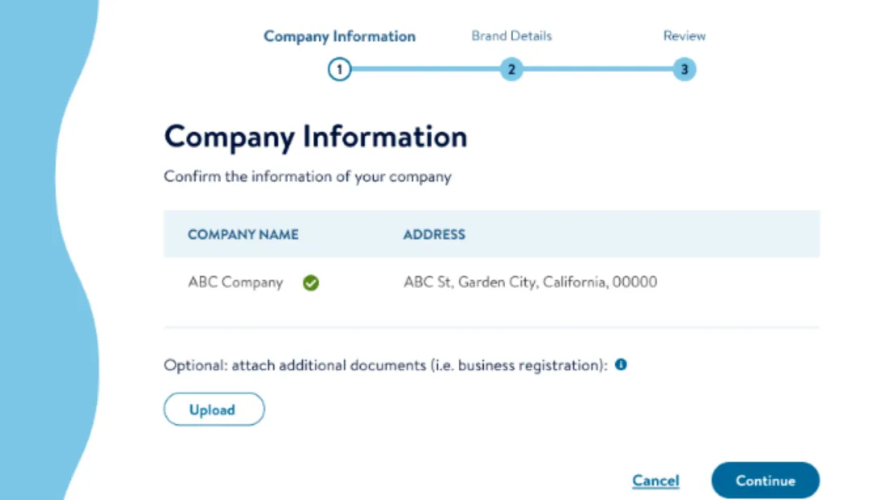Cancel the company information form
This screenshot has width=874, height=500.
click(655, 481)
